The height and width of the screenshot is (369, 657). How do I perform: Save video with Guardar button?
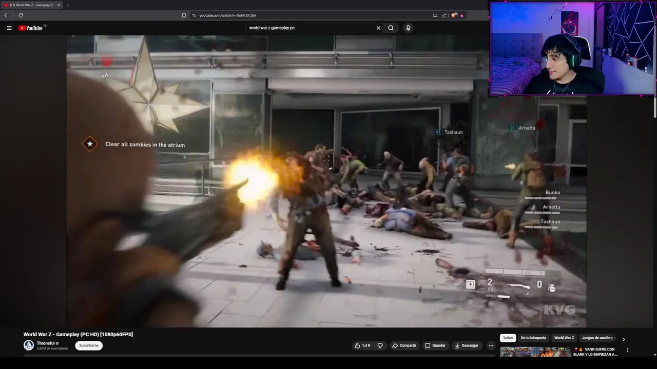click(x=435, y=345)
